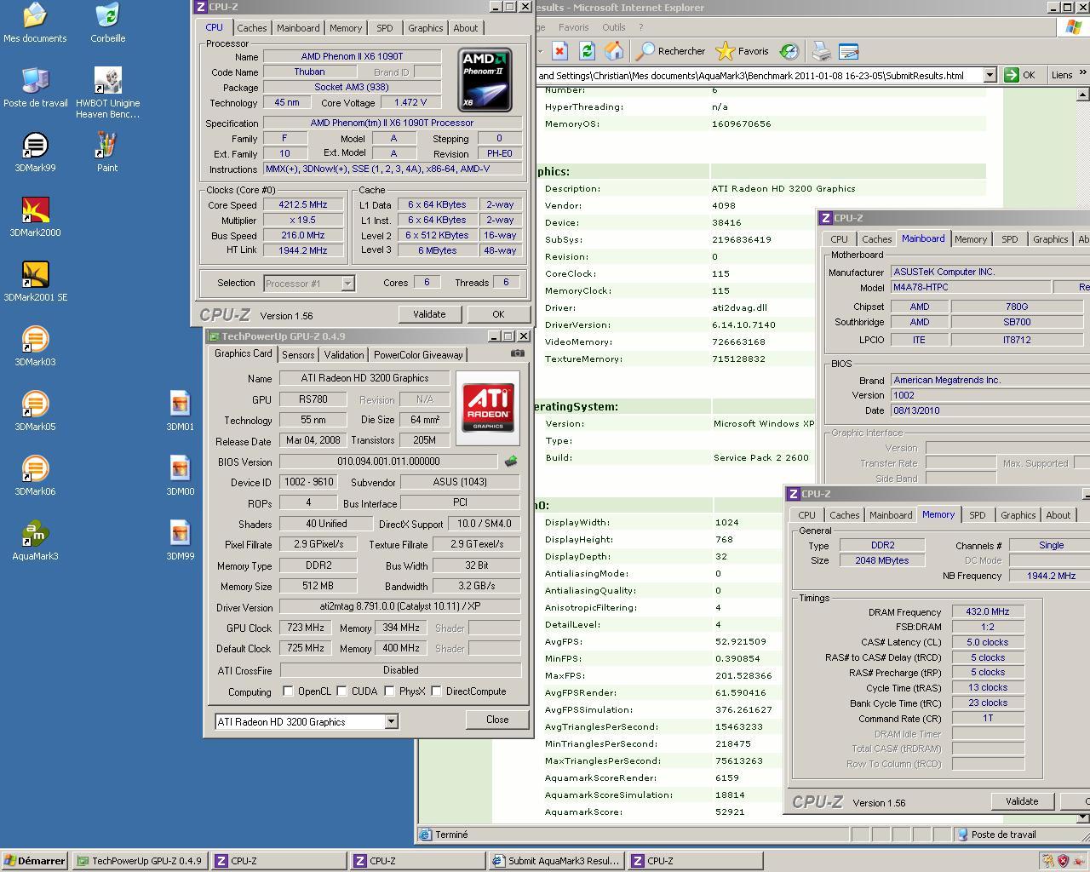Open Mes documents desktop icon
1090x872 pixels.
35,23
